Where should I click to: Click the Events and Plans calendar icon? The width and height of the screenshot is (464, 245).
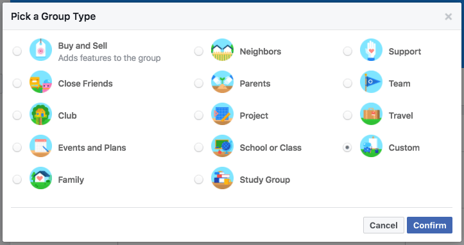tap(41, 146)
